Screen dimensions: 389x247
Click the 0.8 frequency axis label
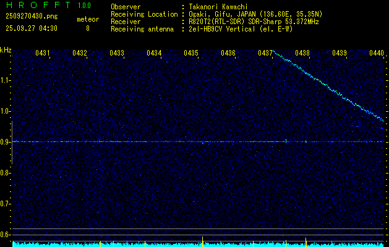[x=5, y=173]
